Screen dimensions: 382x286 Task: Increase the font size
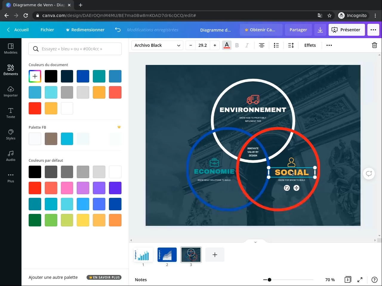(x=215, y=45)
